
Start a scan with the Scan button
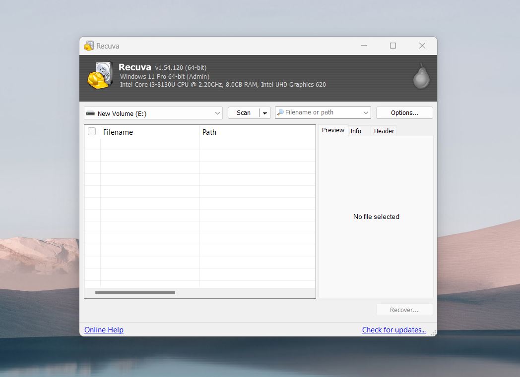[x=244, y=113]
